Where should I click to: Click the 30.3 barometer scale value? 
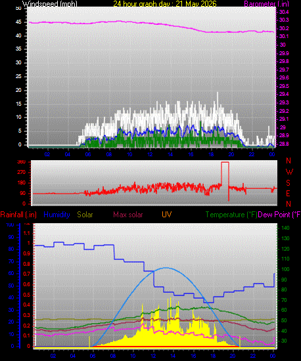point(284,20)
